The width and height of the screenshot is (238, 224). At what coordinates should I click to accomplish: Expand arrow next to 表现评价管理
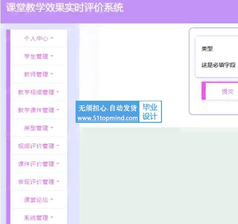[58, 181]
